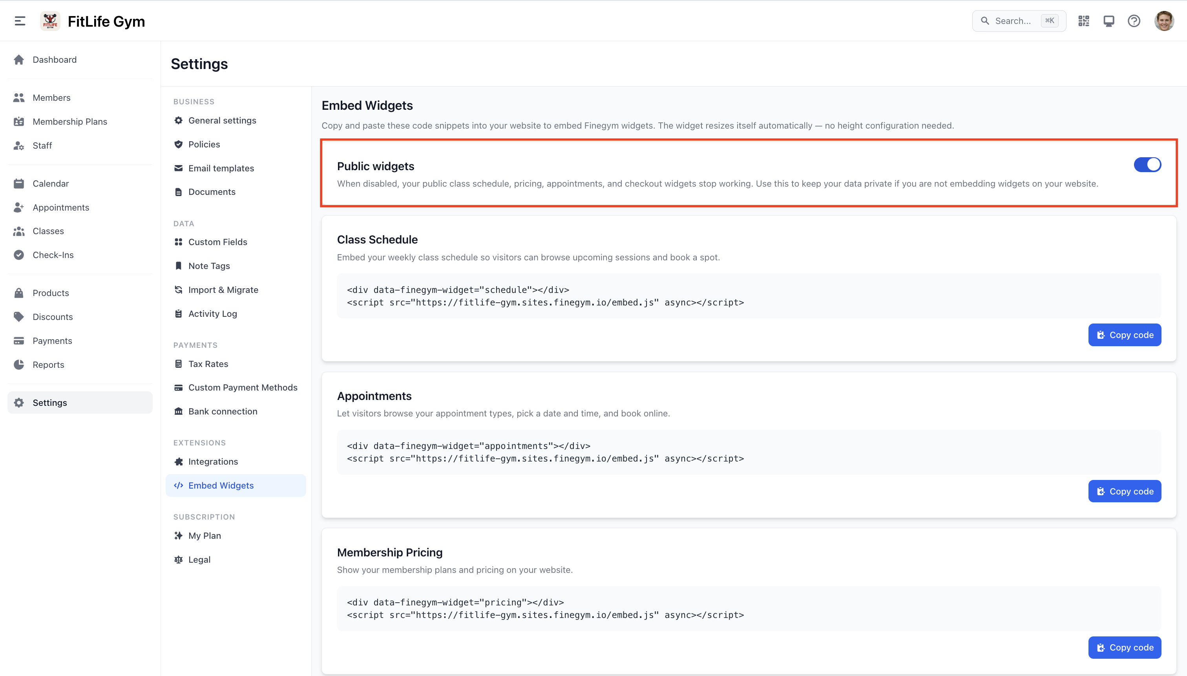1187x676 pixels.
Task: Click the Integrations puzzle icon
Action: click(179, 462)
